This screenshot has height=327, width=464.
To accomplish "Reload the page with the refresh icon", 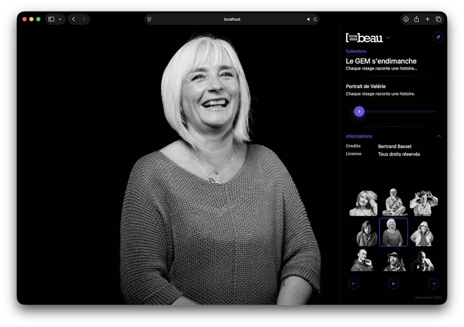I will coord(315,19).
